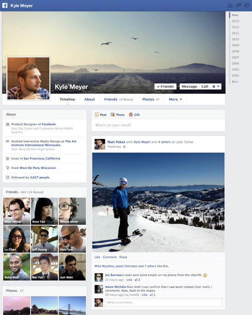Click the Message button
The image size is (252, 315).
point(189,86)
